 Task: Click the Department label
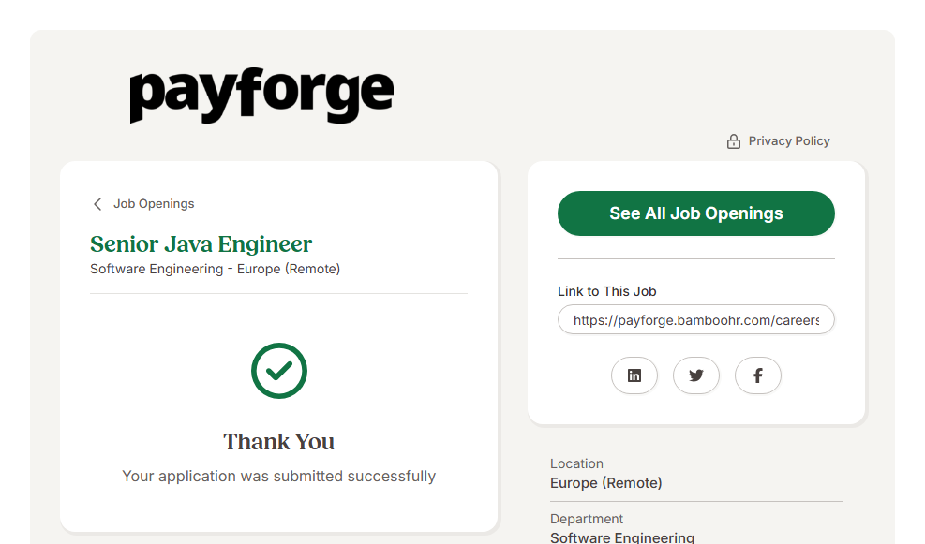pos(587,519)
